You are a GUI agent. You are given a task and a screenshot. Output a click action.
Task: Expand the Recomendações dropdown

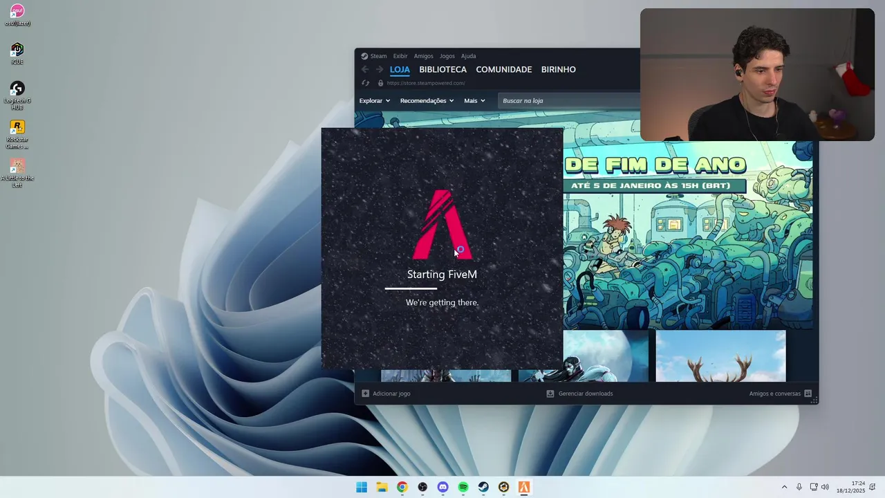427,101
